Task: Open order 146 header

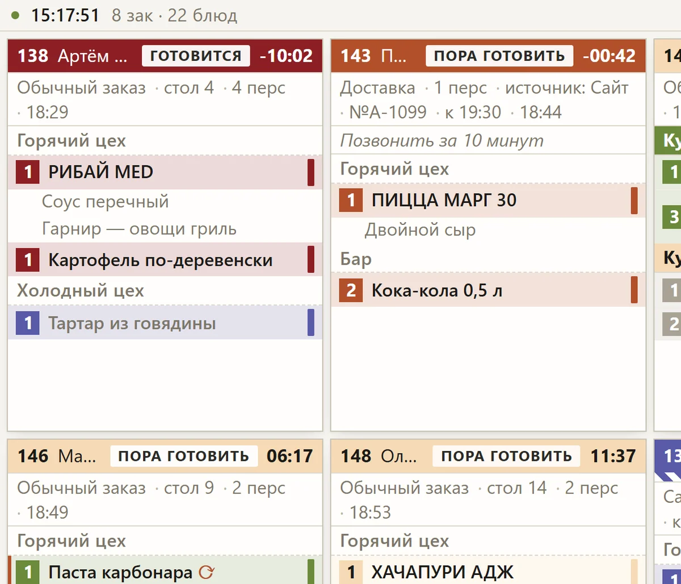Action: tap(165, 456)
